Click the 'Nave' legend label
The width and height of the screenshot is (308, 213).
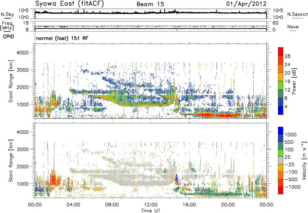293,27
